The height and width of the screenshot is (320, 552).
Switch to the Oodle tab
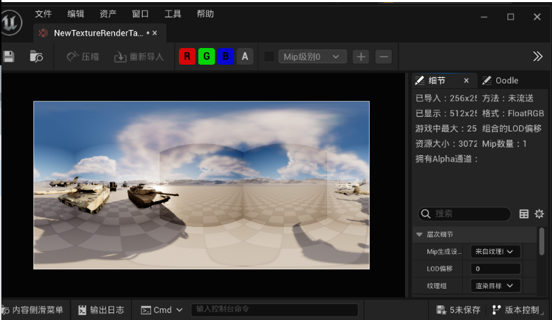511,81
